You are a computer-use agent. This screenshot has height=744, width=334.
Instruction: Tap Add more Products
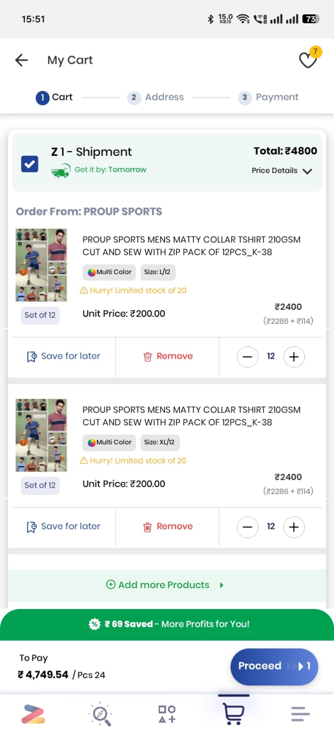tap(164, 585)
